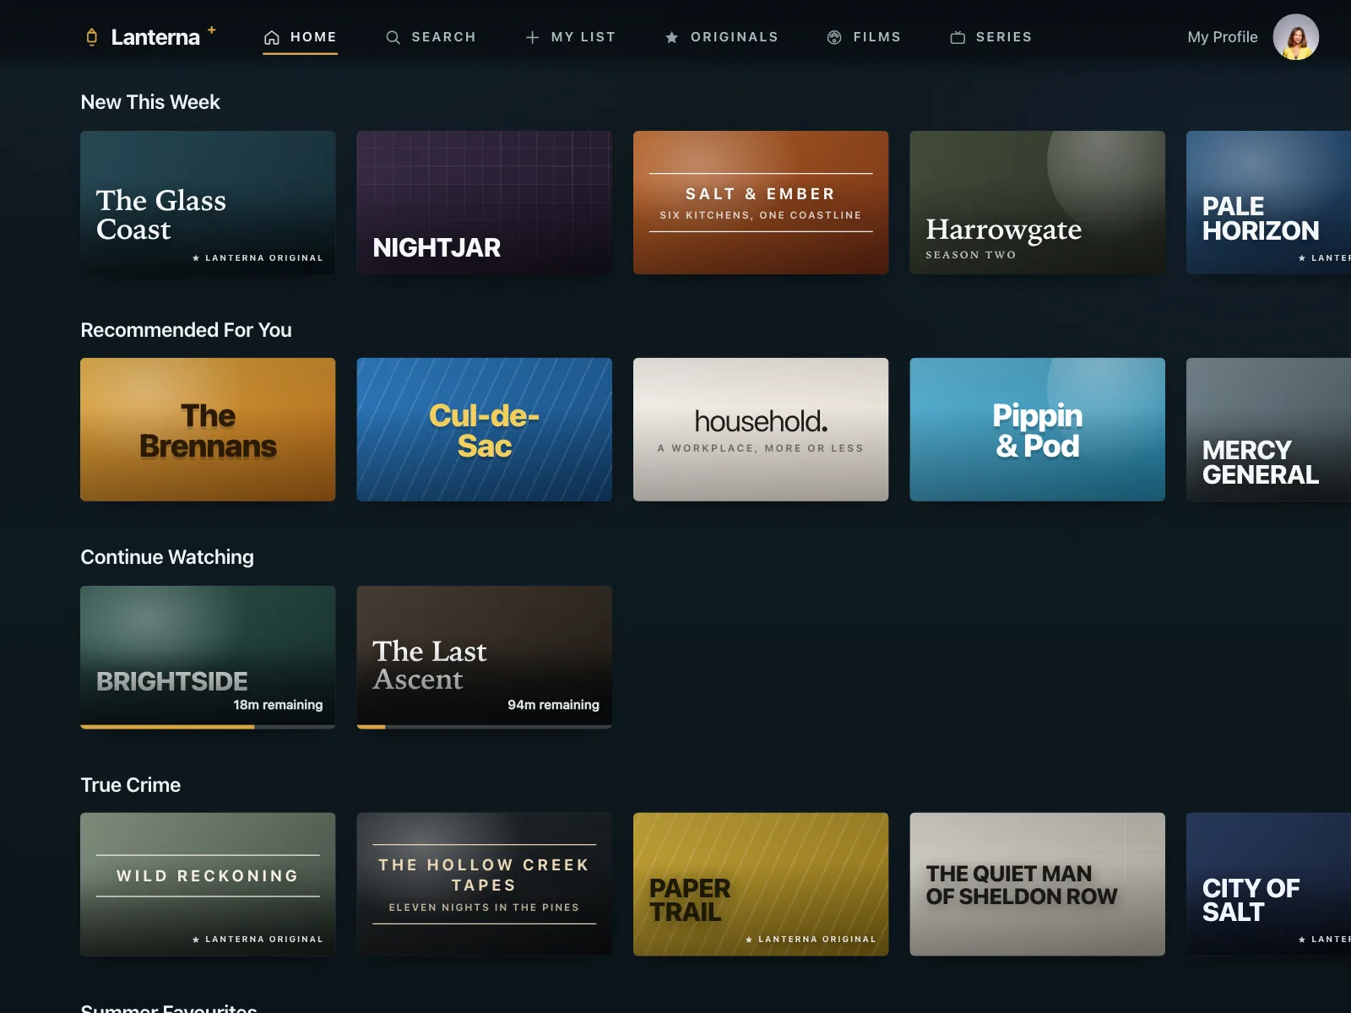Click the Lanterna brand name

[155, 37]
